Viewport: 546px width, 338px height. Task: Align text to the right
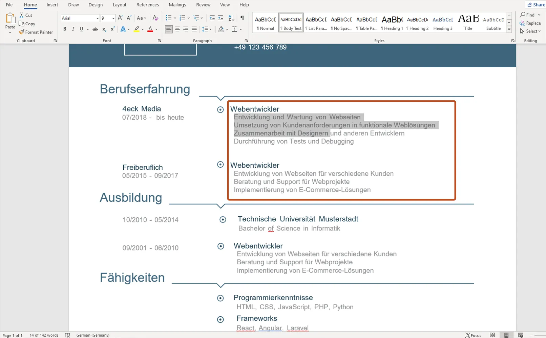coord(186,29)
